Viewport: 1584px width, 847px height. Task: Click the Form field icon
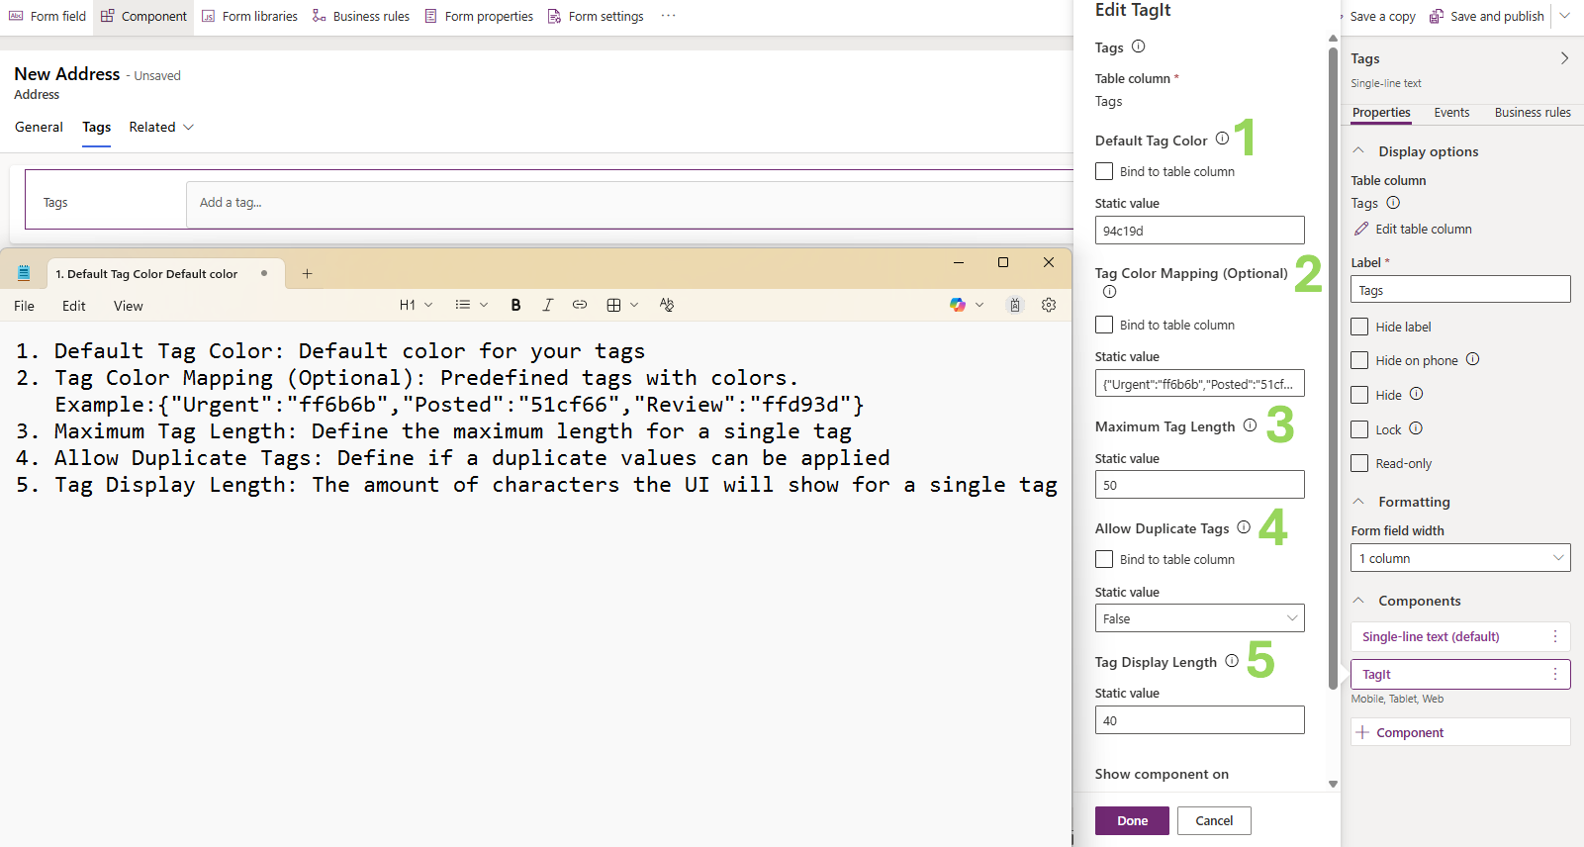click(x=16, y=16)
